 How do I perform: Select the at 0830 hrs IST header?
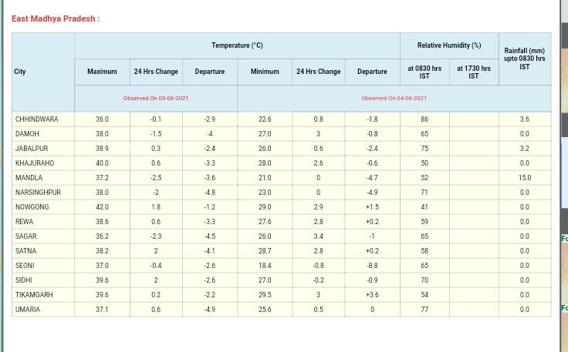pos(424,72)
